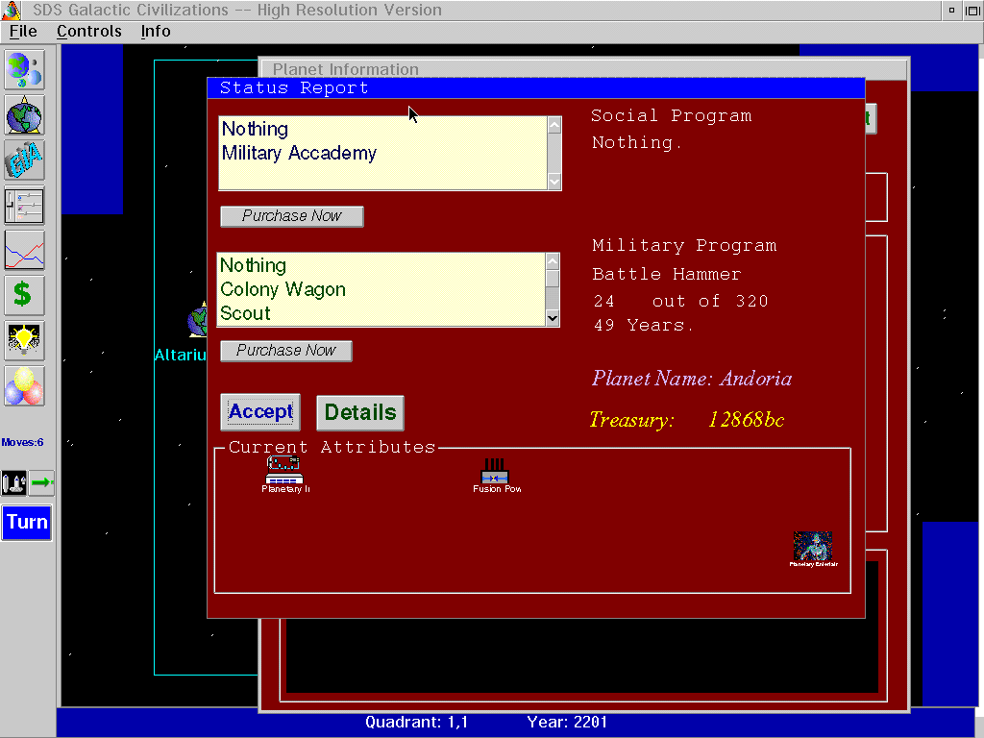The image size is (984, 738).
Task: Click the Fusion Power attribute icon
Action: (497, 476)
